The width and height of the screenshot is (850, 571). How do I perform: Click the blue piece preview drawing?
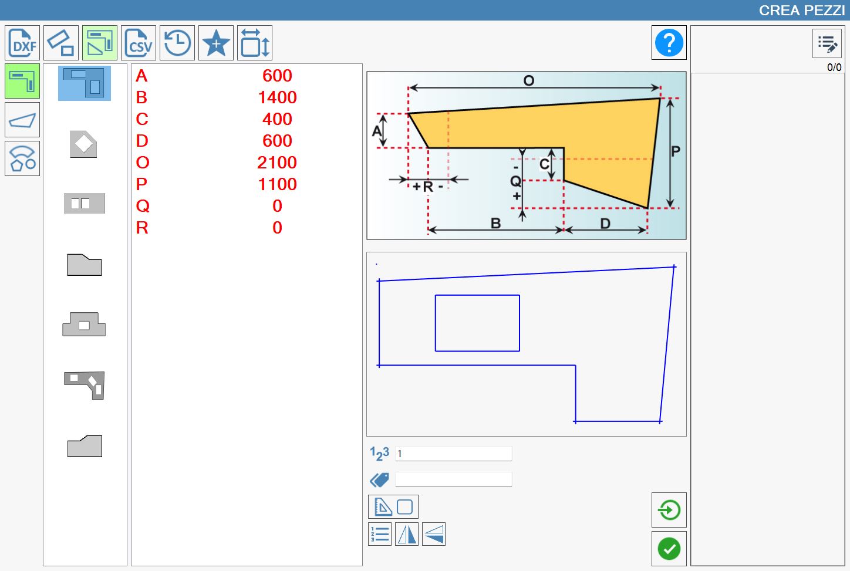point(527,344)
